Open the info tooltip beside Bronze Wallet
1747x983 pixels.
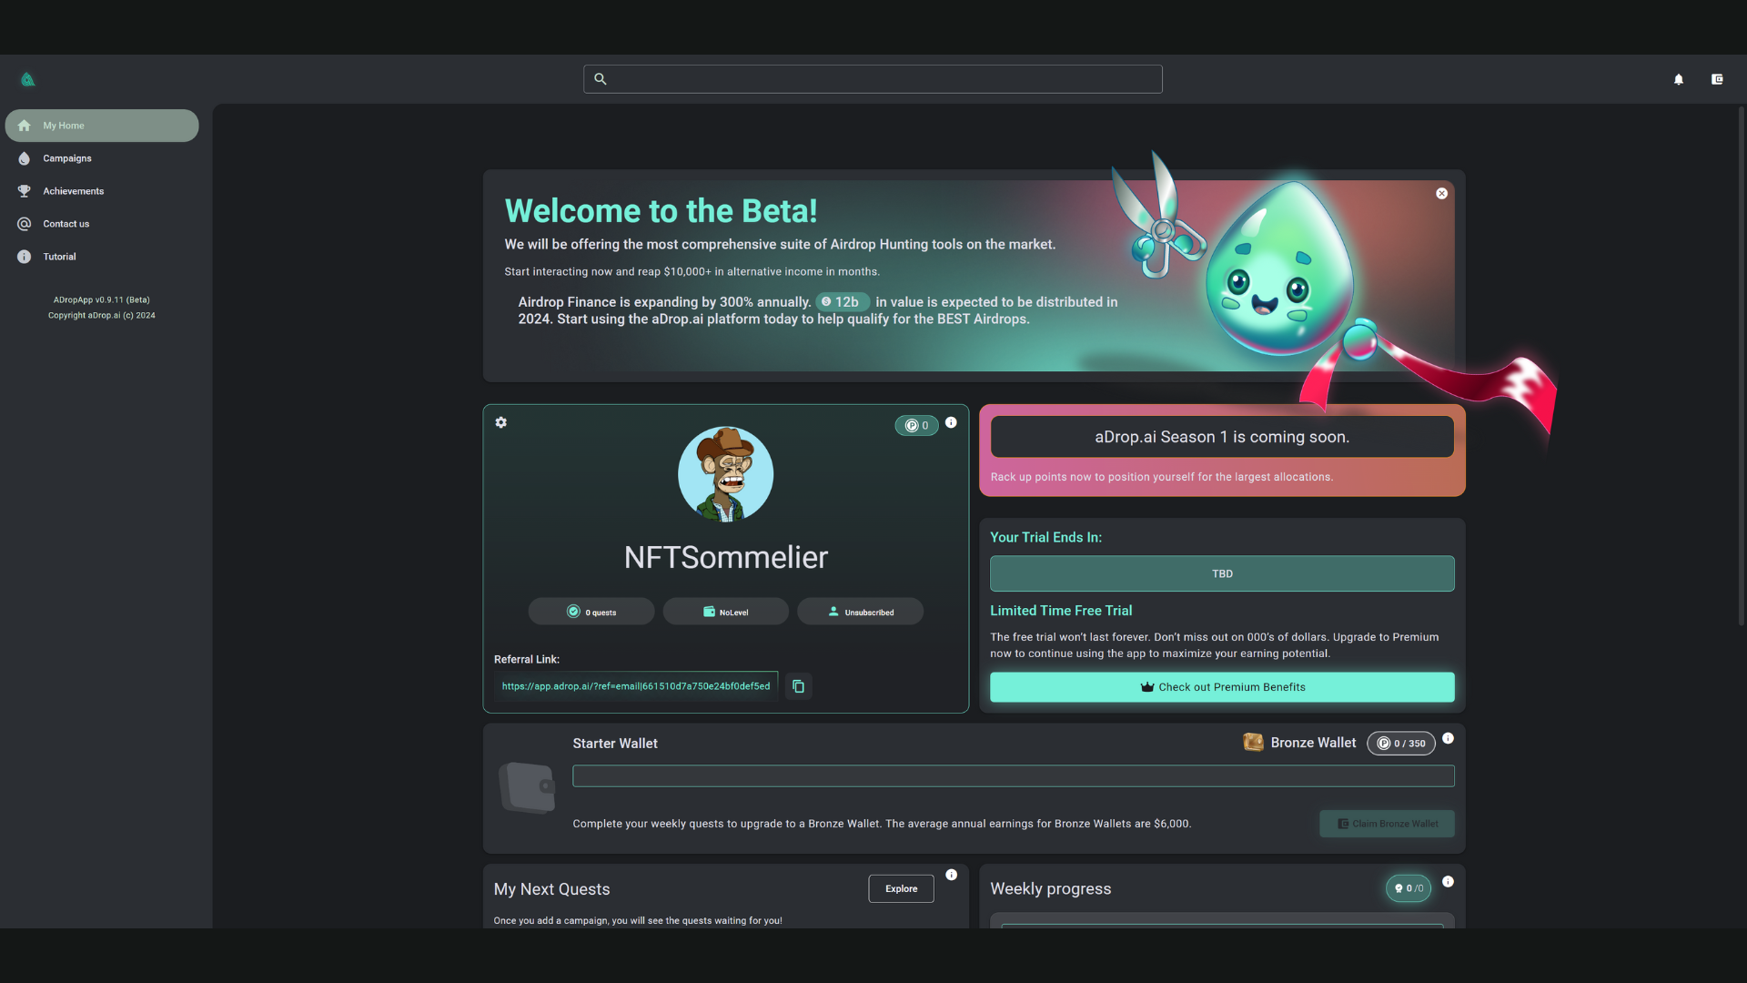point(1449,738)
